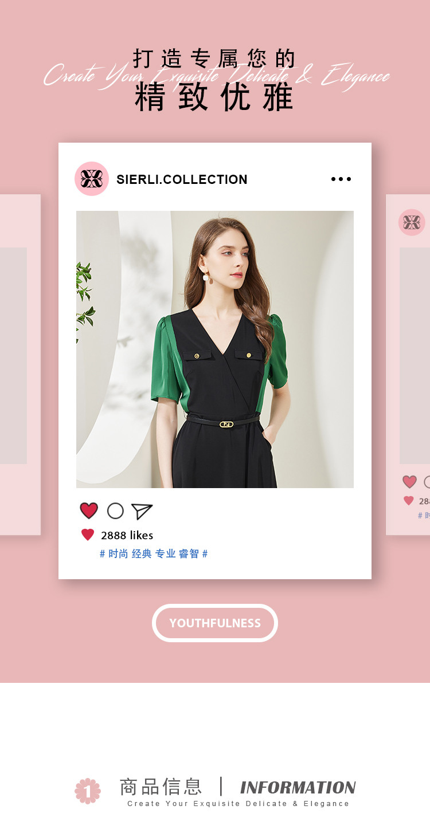The width and height of the screenshot is (430, 837).
Task: Select the right partially visible post card
Action: pyautogui.click(x=408, y=365)
